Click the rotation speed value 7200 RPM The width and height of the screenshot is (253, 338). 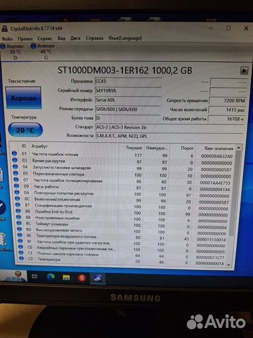(227, 101)
